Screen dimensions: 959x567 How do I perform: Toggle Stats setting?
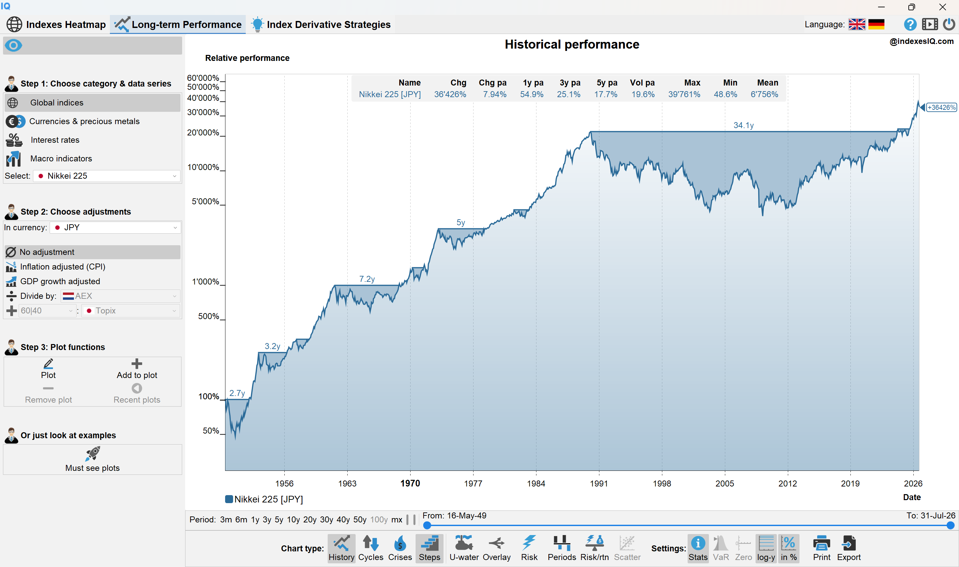(698, 548)
